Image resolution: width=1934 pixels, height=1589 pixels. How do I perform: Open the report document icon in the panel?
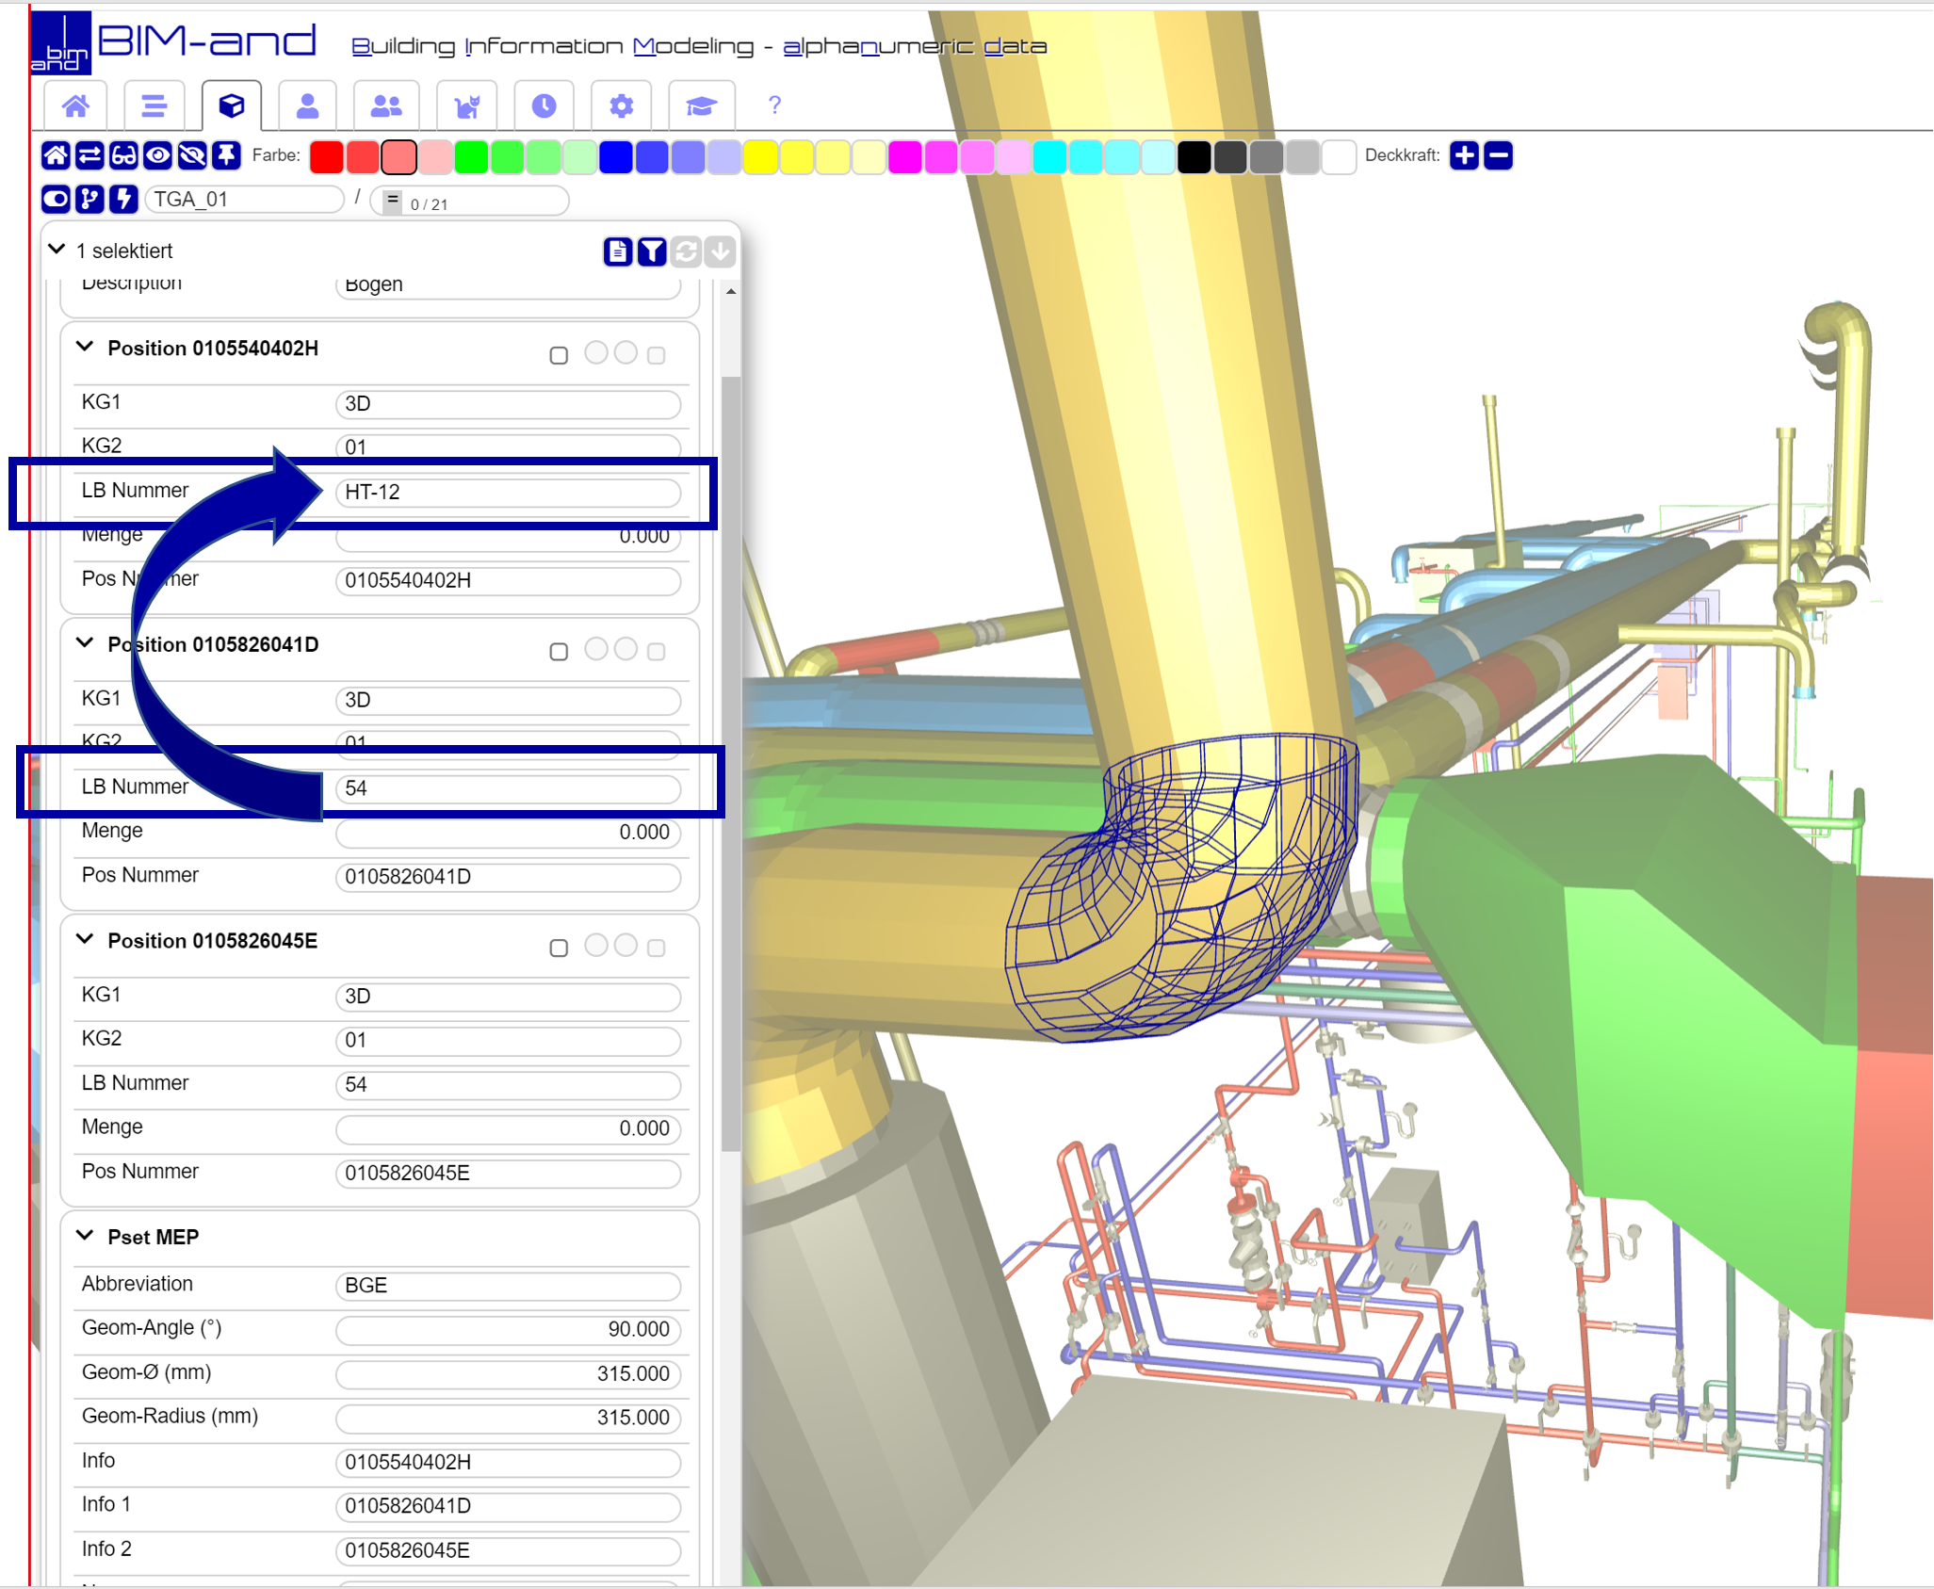click(618, 251)
